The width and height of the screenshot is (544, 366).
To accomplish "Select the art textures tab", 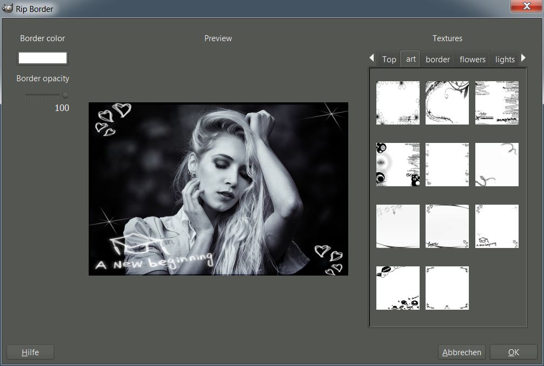I will (x=410, y=58).
